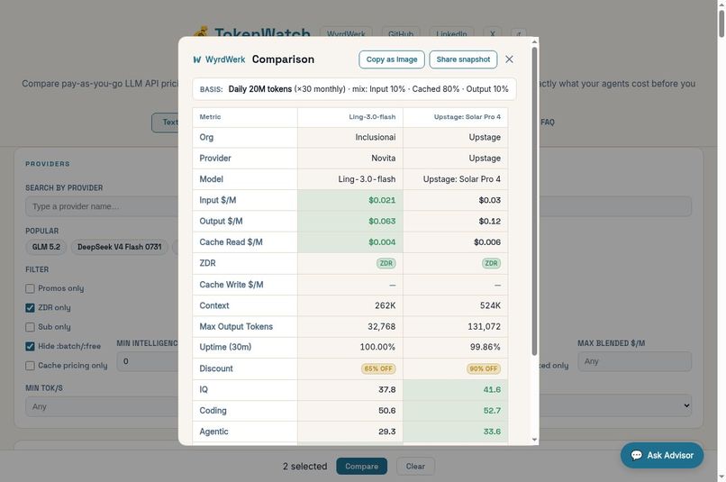The width and height of the screenshot is (726, 482).
Task: Click the Novita Provider cell
Action: point(350,159)
